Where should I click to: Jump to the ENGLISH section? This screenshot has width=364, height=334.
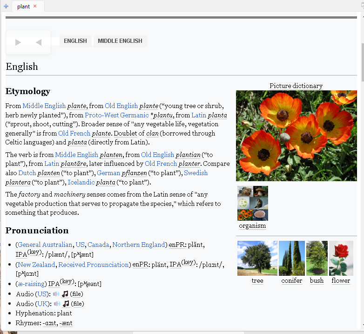click(x=75, y=41)
